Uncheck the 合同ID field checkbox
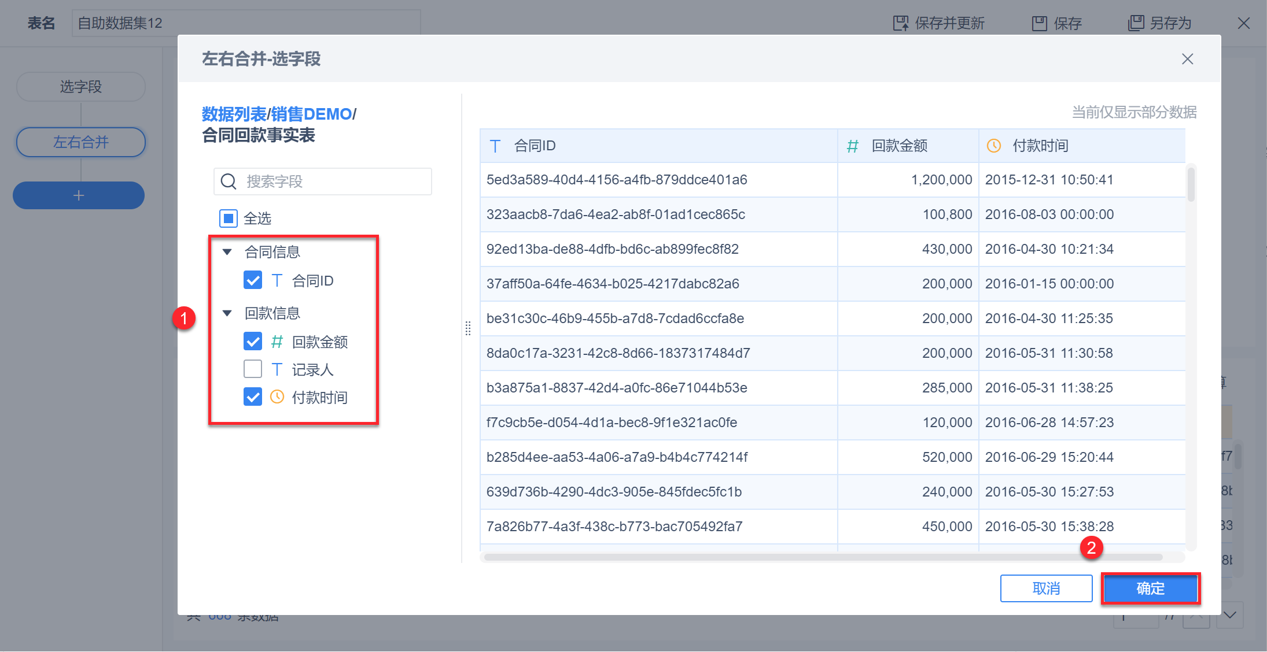 (x=253, y=280)
